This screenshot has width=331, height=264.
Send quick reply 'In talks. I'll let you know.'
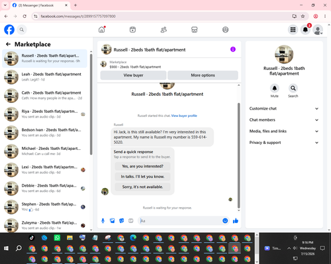142,177
